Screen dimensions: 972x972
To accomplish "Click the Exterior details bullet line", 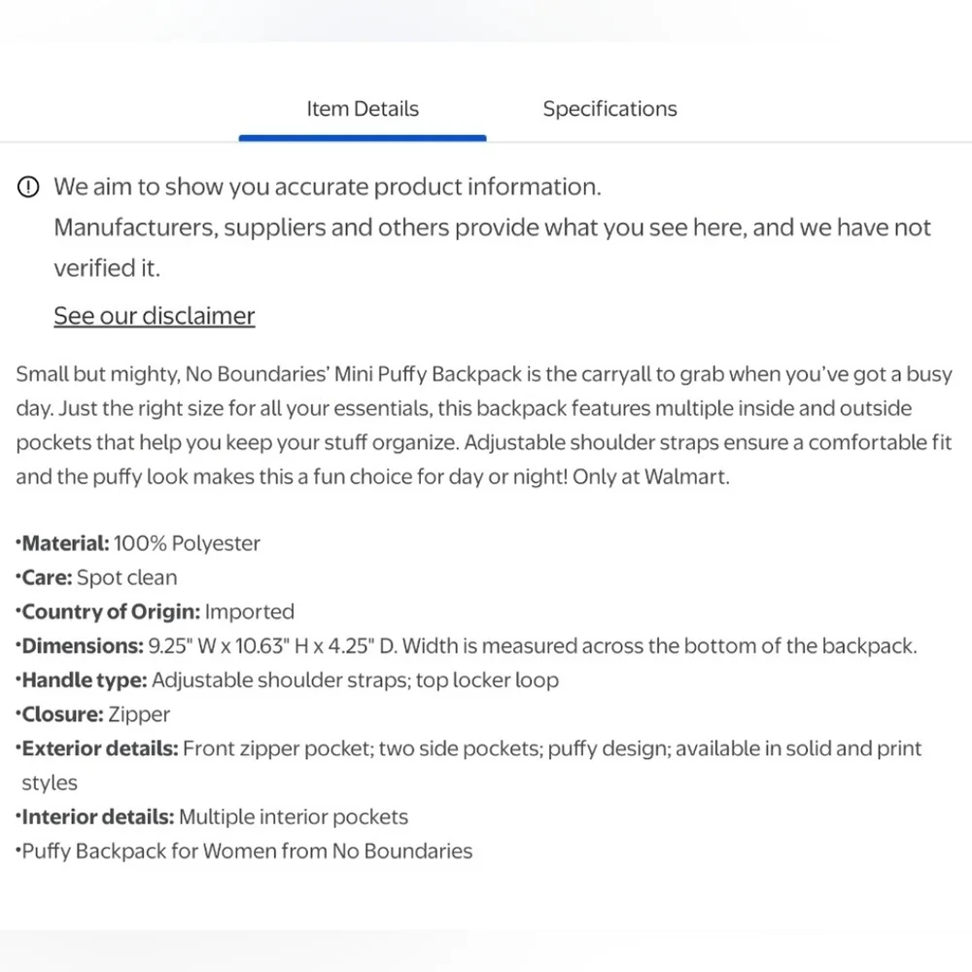I will click(469, 766).
